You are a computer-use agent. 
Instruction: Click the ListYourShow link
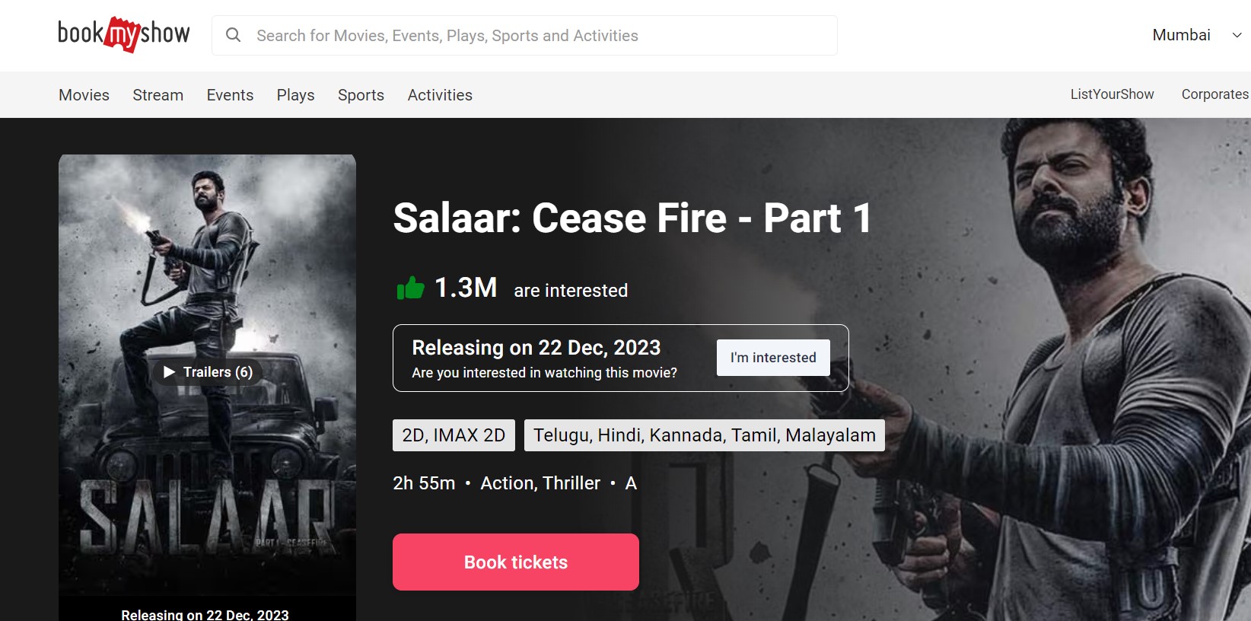[1112, 94]
